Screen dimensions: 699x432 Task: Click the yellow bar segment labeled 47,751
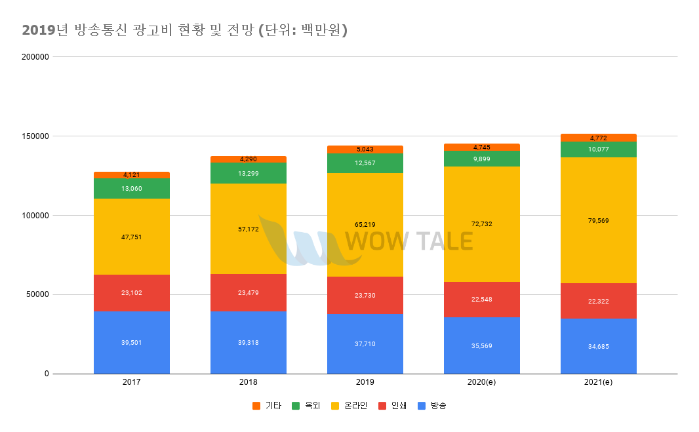point(132,237)
